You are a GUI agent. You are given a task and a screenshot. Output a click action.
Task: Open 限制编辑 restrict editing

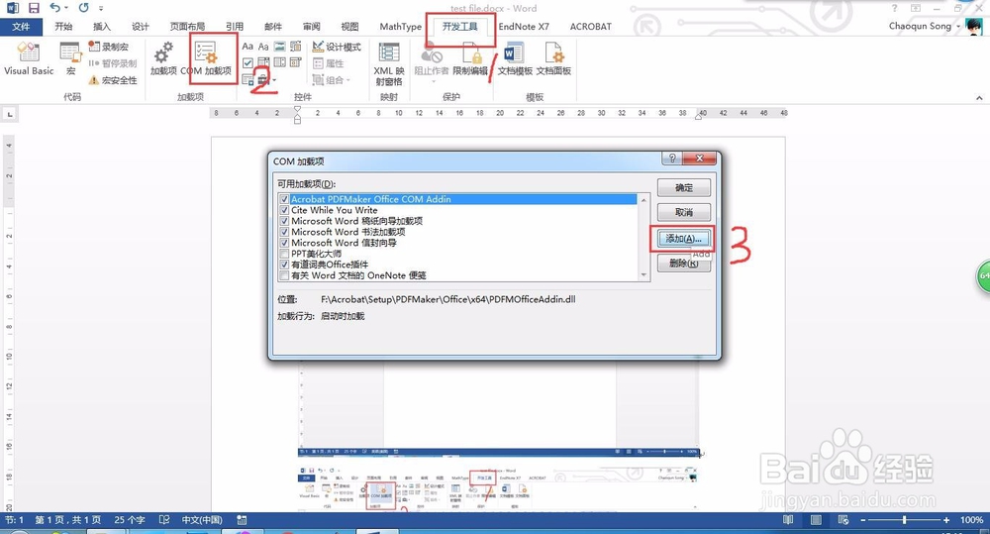coord(469,59)
